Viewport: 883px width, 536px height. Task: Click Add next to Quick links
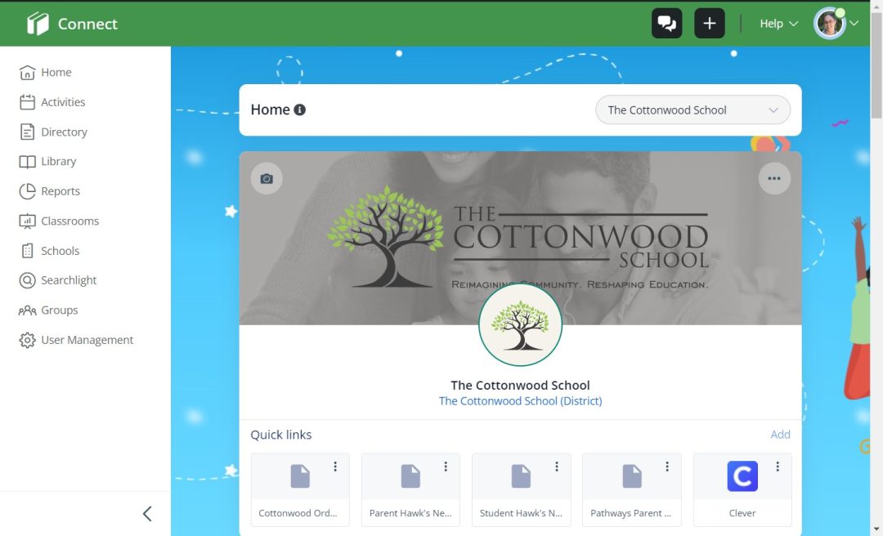tap(780, 435)
